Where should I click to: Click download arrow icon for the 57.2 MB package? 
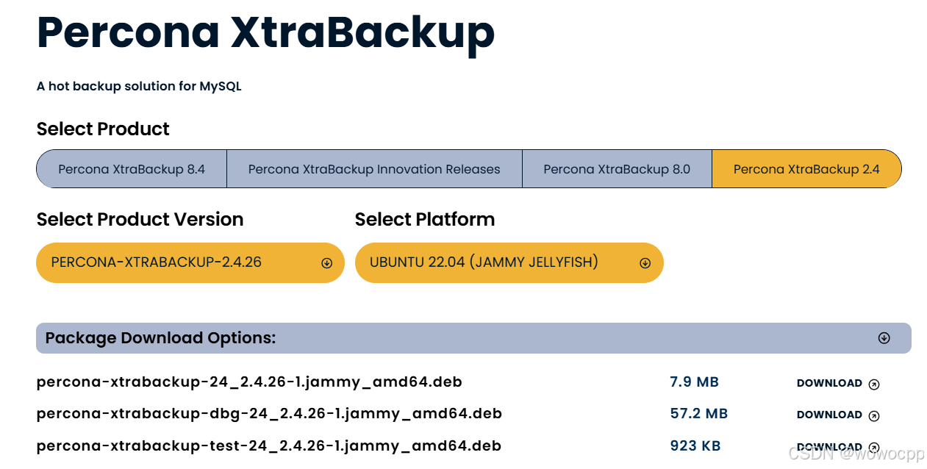pos(874,415)
